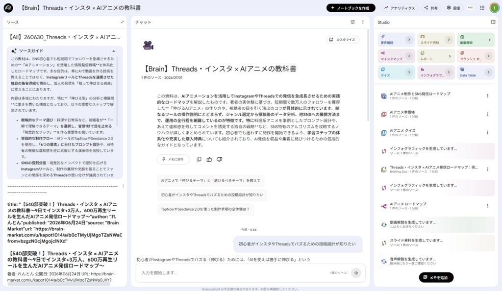502x291 pixels.
Task: Open Data Table options chevron
Action: pyautogui.click(x=489, y=73)
